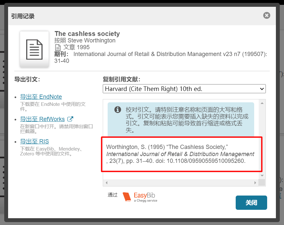Click the author name Steve Worthington
Screen dimensions: 284x225
click(91, 40)
